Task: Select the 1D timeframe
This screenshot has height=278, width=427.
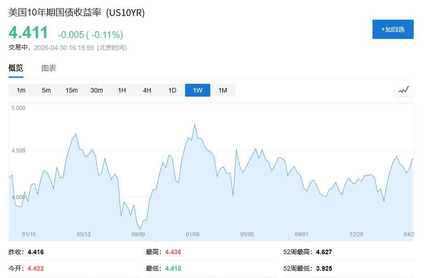Action: tap(172, 90)
